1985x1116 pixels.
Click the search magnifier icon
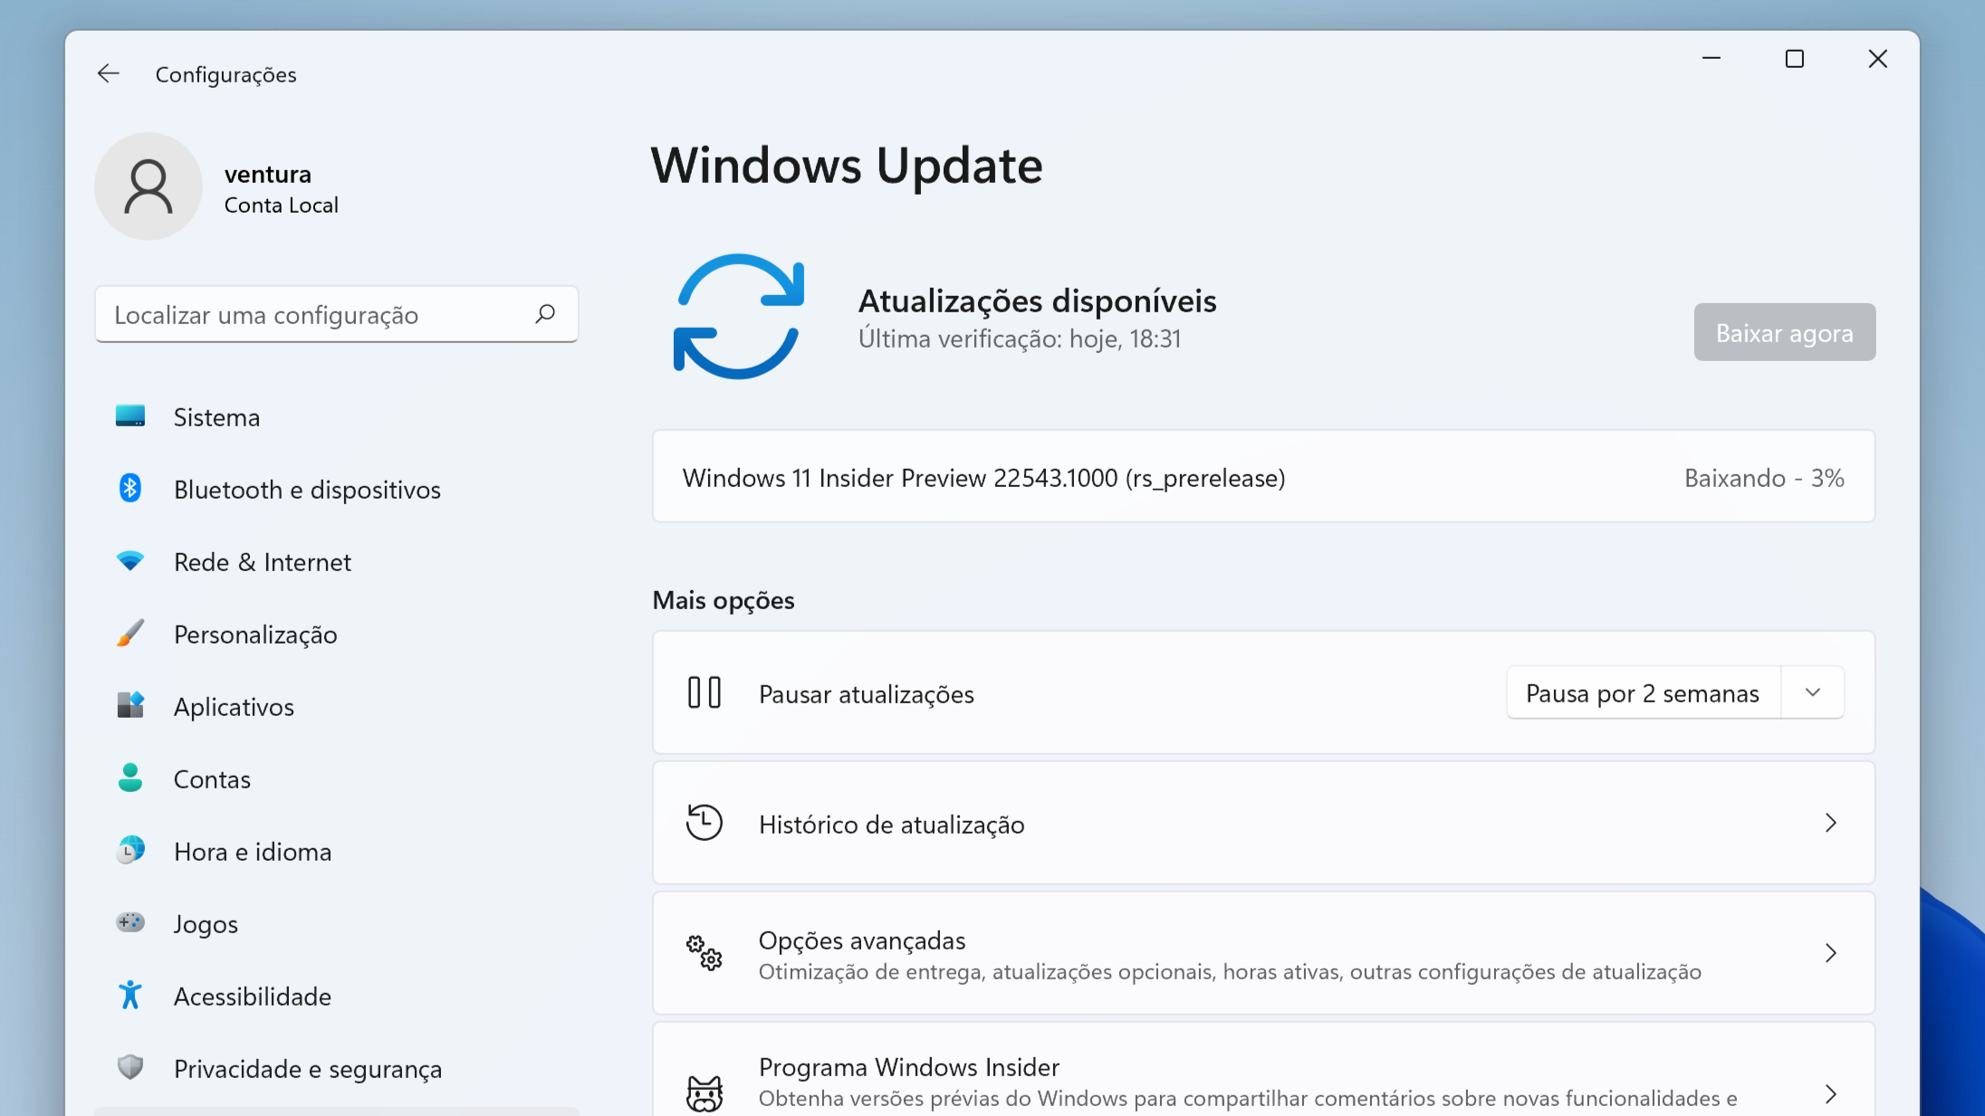tap(545, 314)
